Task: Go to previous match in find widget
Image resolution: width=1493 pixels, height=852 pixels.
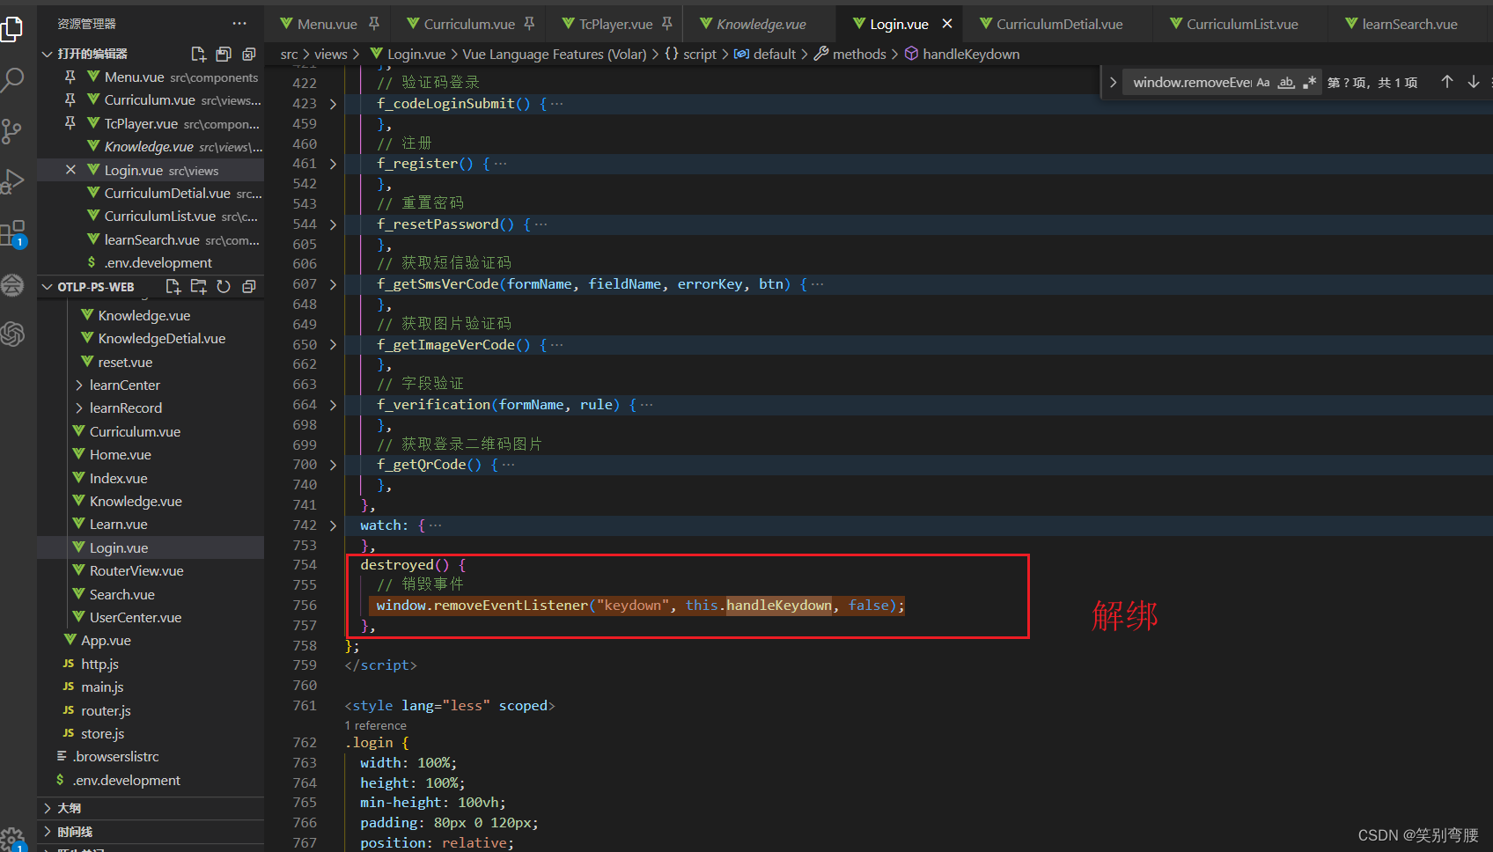Action: click(1446, 82)
